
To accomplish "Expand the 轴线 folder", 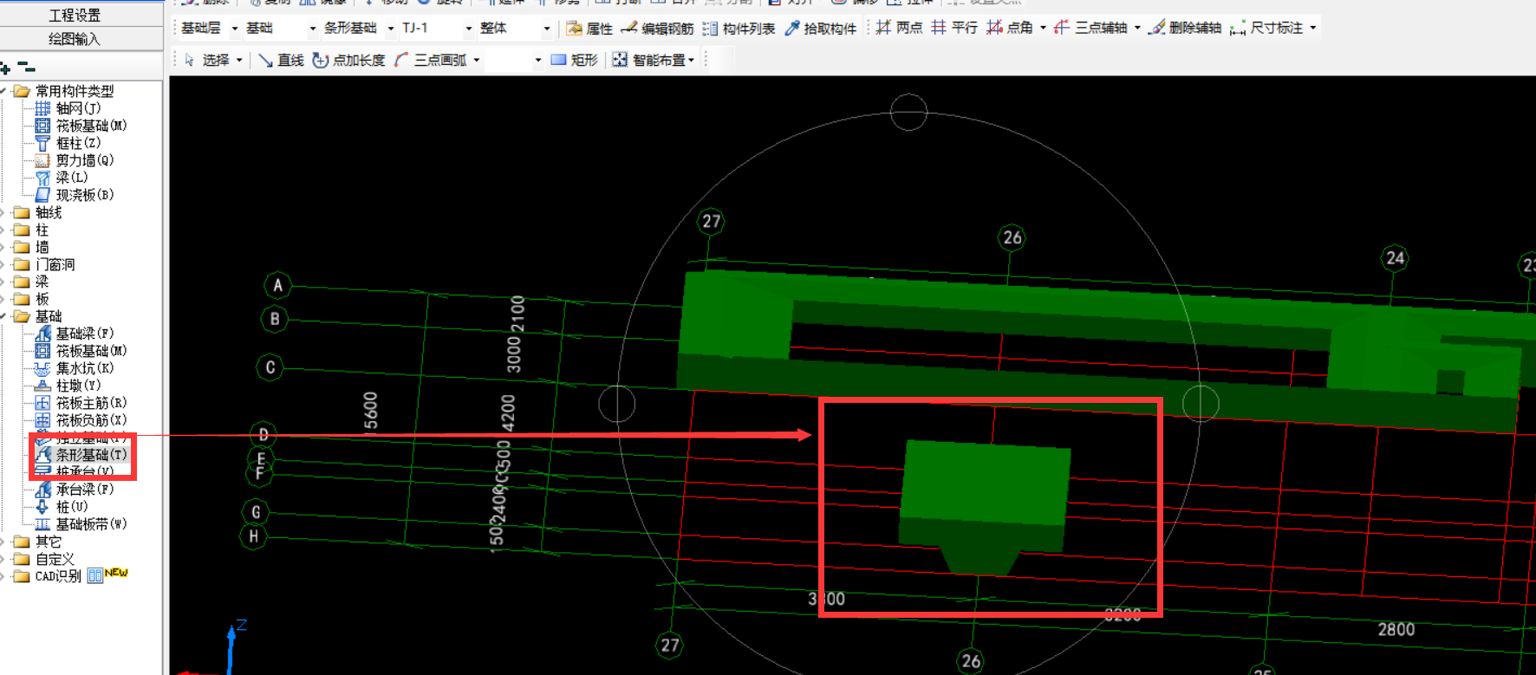I will tap(3, 212).
